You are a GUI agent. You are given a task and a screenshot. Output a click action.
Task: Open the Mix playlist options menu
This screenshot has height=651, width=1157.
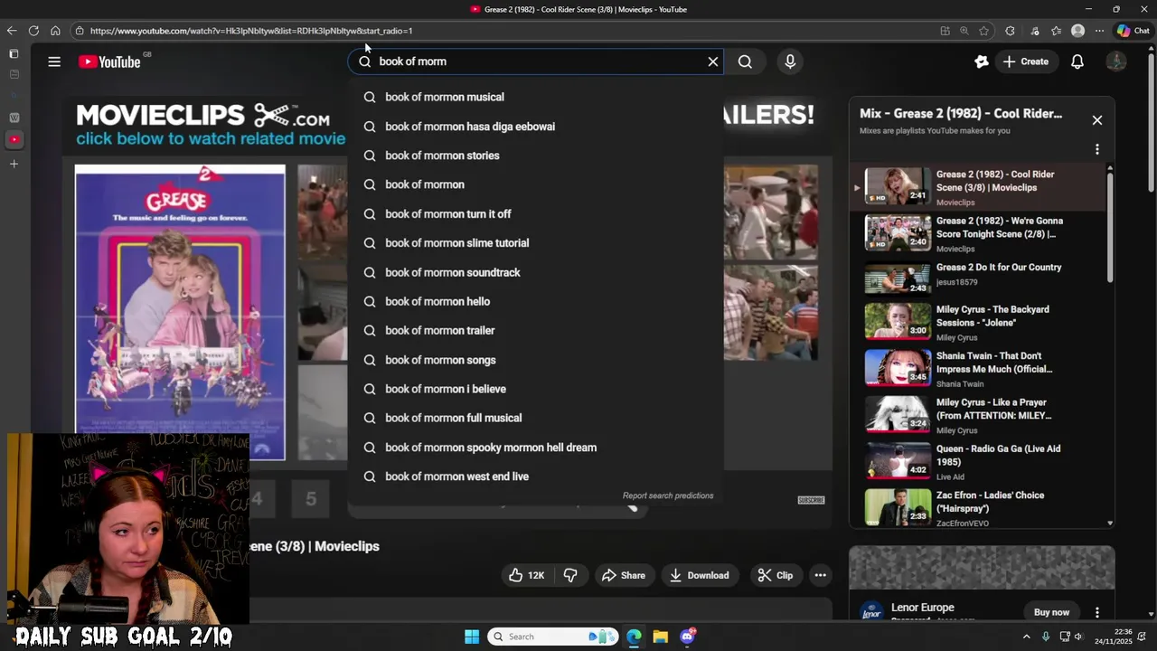pos(1096,149)
